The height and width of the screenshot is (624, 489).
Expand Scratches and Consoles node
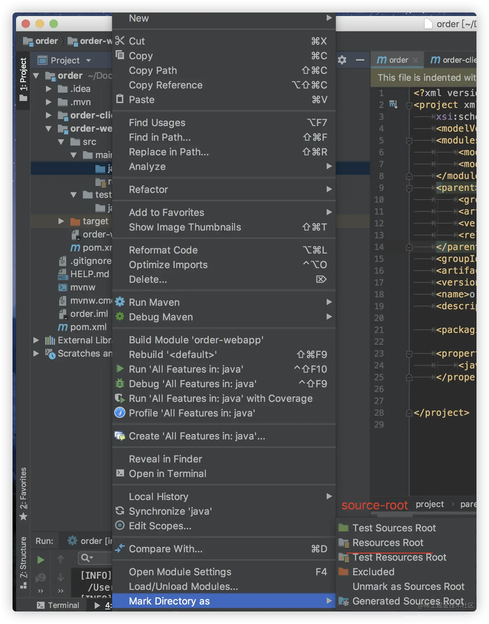[36, 353]
